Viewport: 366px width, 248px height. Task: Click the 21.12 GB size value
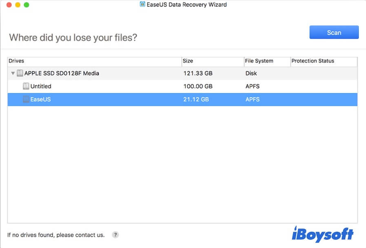point(196,99)
